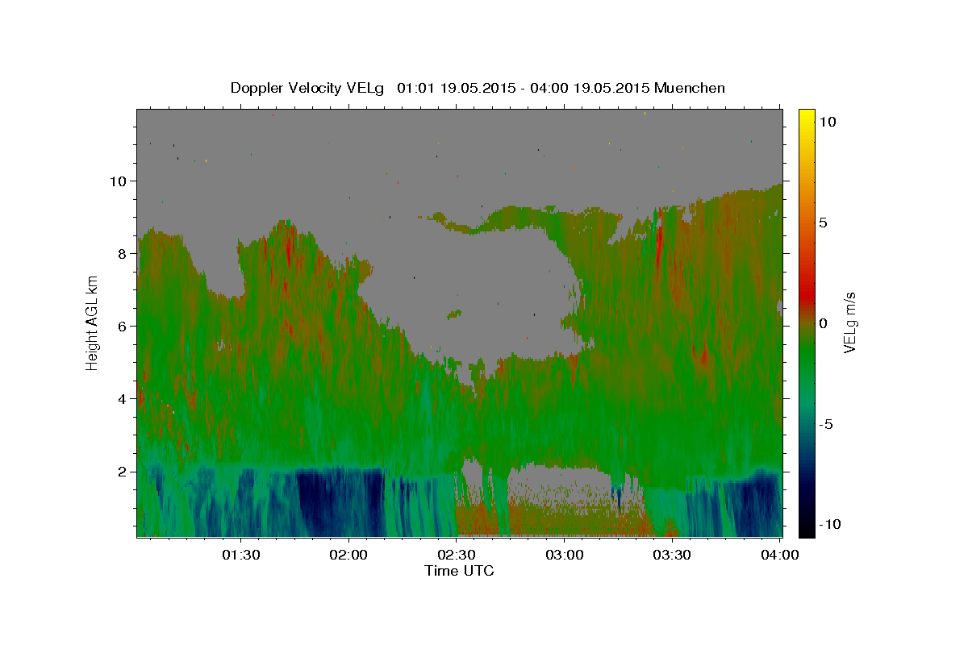
Task: Click the 03:30 time tick label
Action: (673, 556)
